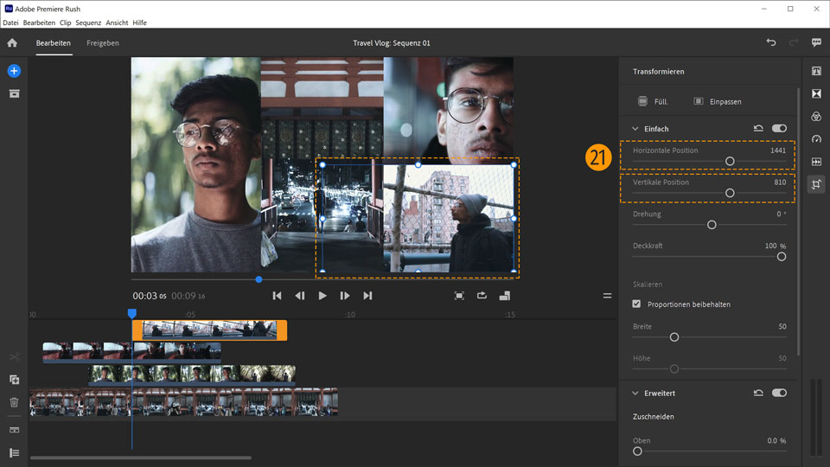Viewport: 830px width, 467px height.
Task: Disable the Einfach section toggle
Action: (779, 129)
